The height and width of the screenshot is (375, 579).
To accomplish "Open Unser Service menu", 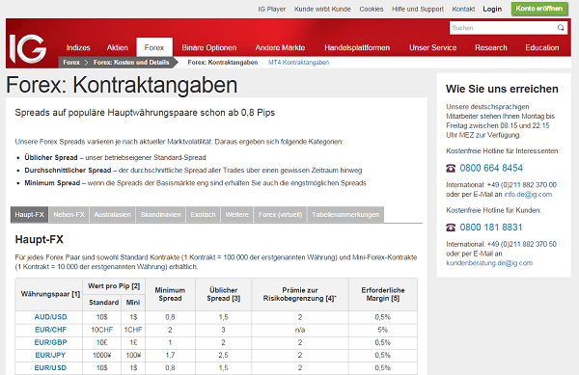I will click(x=432, y=47).
